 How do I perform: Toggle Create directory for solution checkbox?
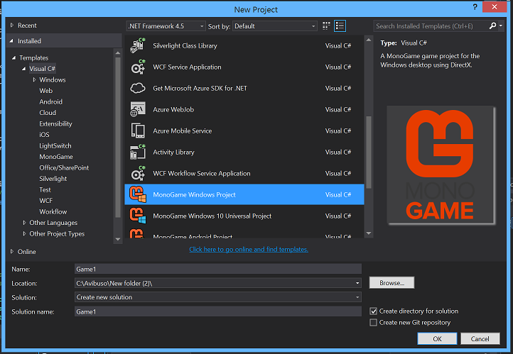coord(373,311)
